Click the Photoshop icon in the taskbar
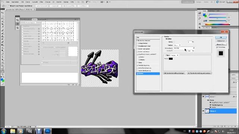 pos(47,131)
